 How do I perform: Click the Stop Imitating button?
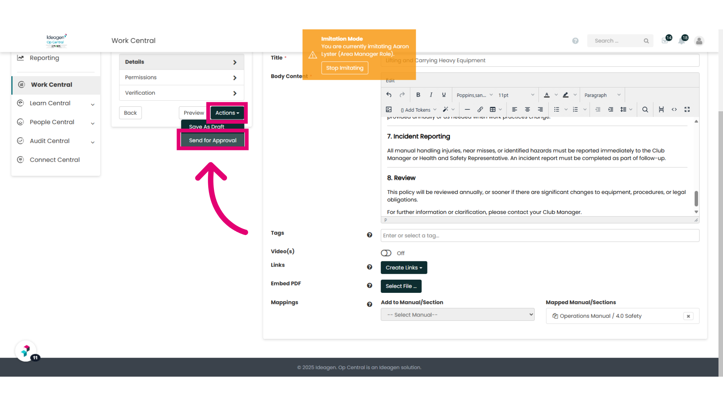pos(345,68)
